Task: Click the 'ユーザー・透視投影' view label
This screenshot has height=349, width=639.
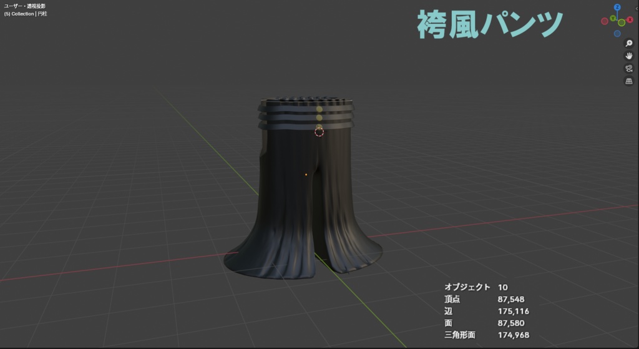Action: coord(25,6)
